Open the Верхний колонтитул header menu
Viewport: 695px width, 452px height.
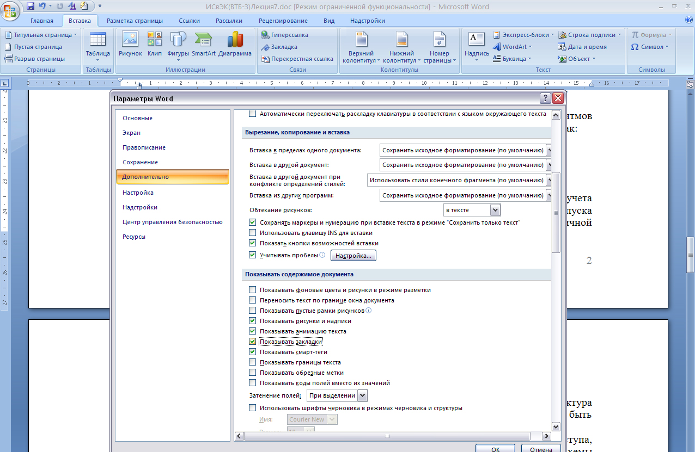tap(362, 47)
